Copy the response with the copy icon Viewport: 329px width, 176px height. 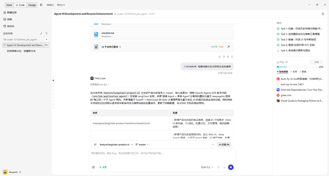[228, 57]
